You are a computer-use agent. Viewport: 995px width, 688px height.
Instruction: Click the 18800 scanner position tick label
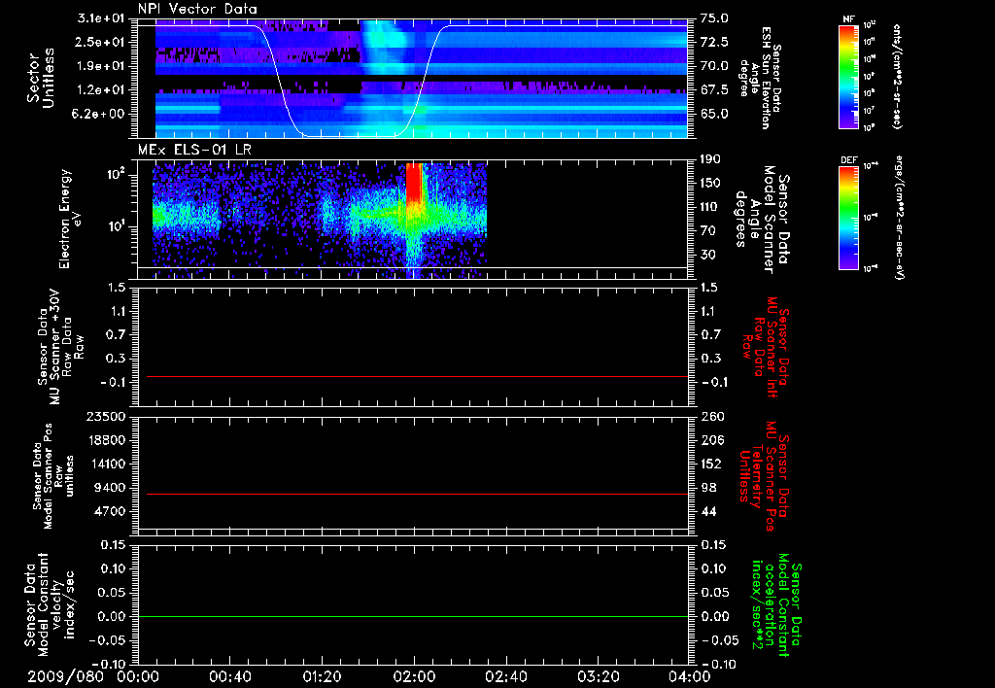click(106, 440)
